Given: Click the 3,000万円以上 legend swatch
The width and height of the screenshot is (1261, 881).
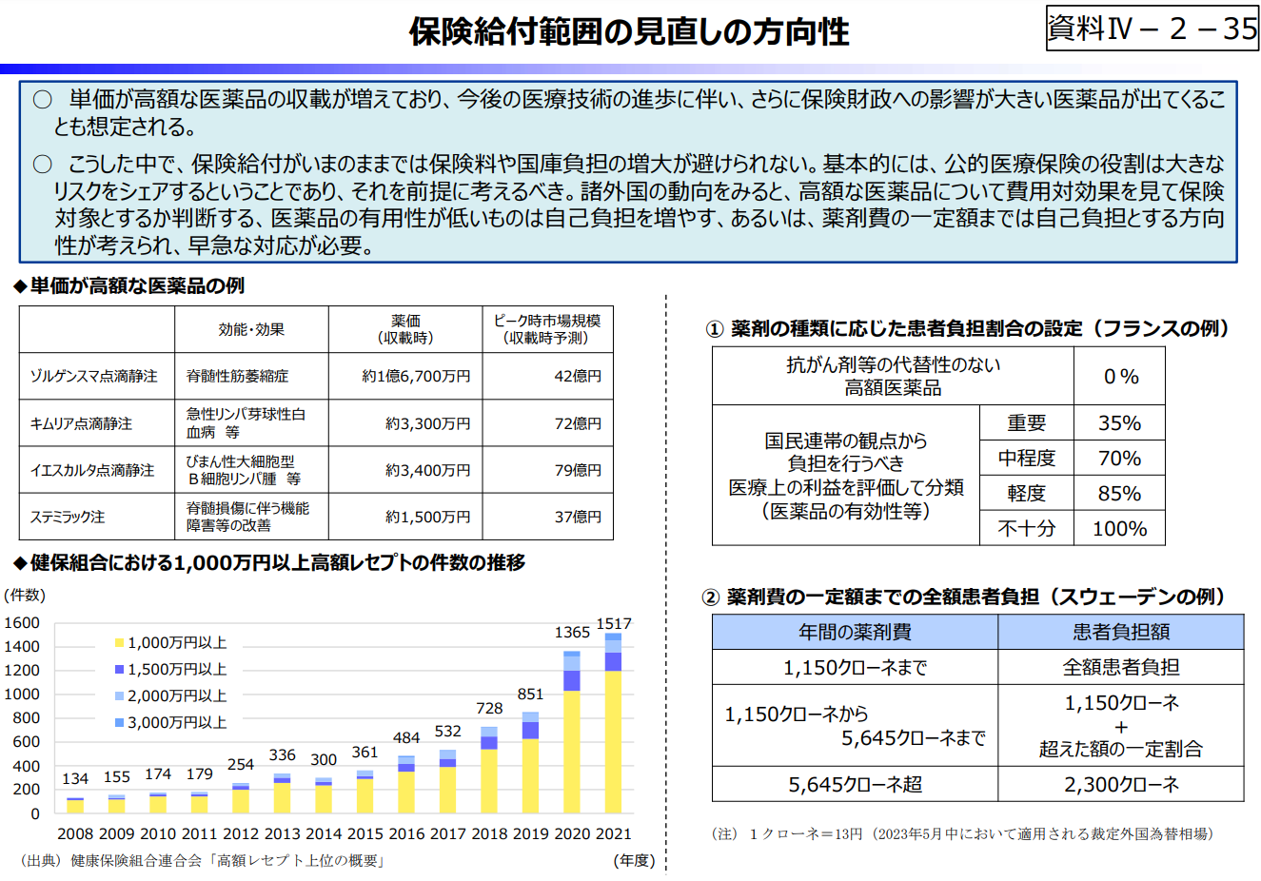Looking at the screenshot, I should [119, 723].
